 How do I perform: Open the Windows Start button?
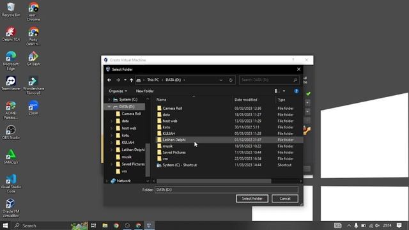coord(5,226)
